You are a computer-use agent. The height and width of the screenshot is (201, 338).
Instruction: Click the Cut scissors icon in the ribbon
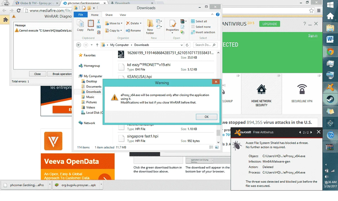click(x=99, y=21)
